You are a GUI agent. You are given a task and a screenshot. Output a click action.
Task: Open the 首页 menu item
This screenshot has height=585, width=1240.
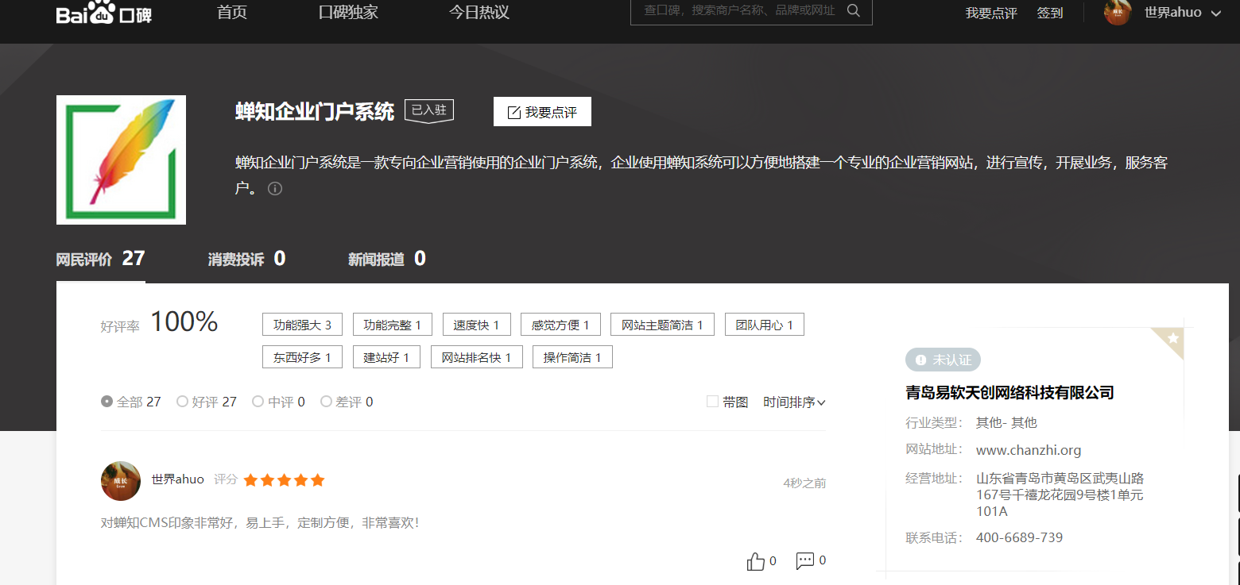click(x=232, y=13)
